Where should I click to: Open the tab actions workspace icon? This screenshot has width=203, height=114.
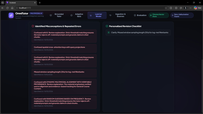tap(3, 3)
